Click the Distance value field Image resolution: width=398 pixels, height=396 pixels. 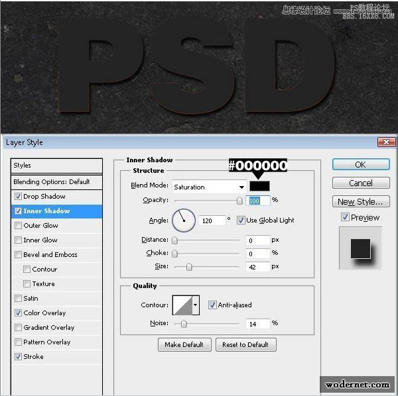point(258,240)
